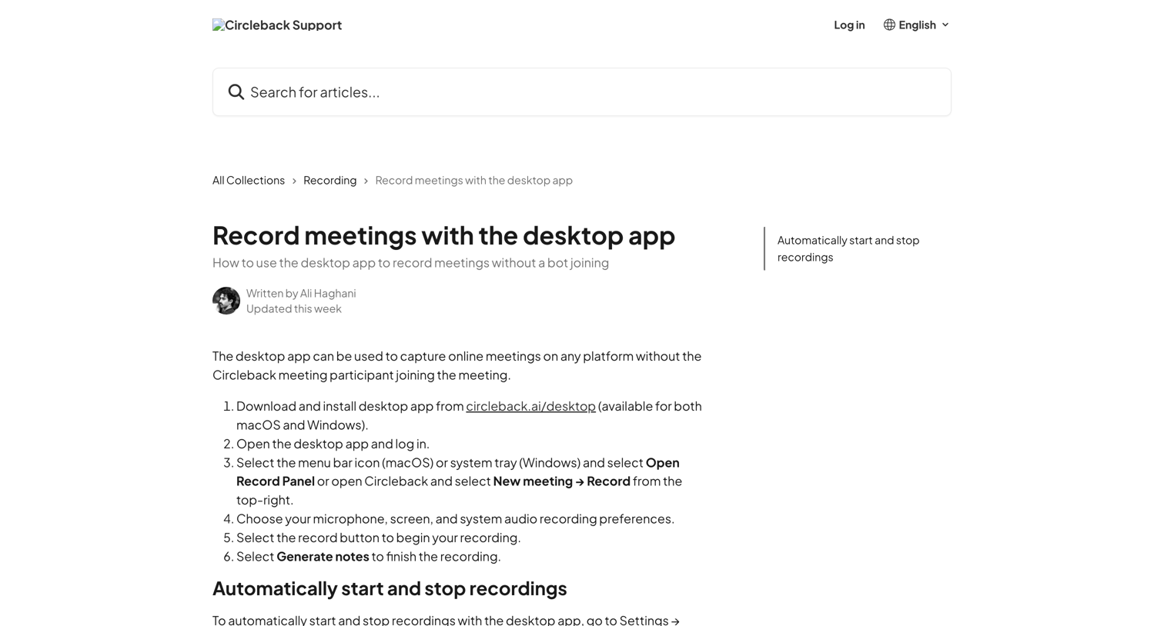Jump to Automatically start and stop recordings in sidebar

848,248
